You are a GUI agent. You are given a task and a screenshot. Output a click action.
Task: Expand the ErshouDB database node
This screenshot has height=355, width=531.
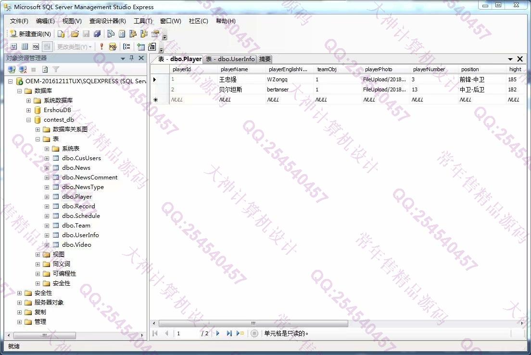28,111
